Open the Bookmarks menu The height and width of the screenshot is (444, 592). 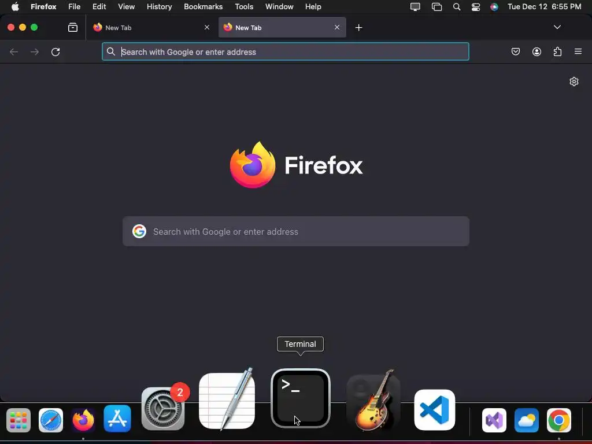(x=203, y=7)
